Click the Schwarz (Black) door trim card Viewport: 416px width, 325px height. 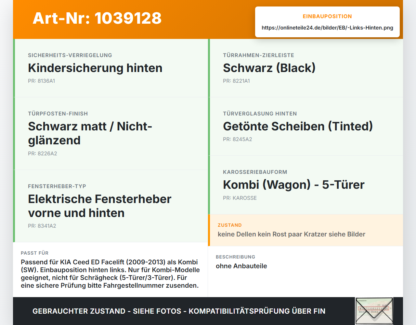[305, 68]
